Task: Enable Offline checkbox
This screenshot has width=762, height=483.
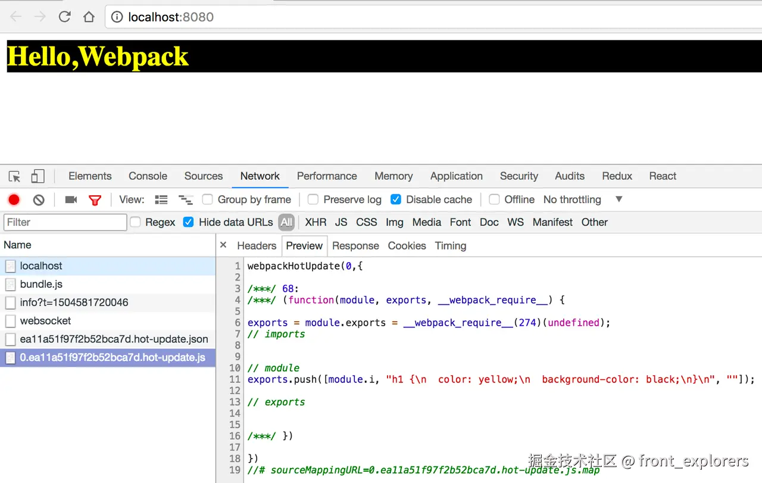Action: click(494, 200)
